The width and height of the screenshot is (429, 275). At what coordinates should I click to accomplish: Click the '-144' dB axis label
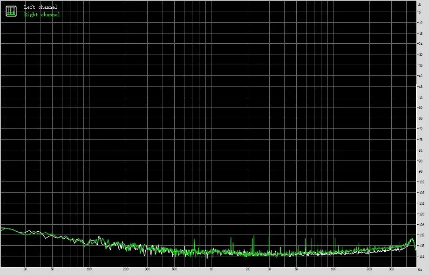coord(421,257)
